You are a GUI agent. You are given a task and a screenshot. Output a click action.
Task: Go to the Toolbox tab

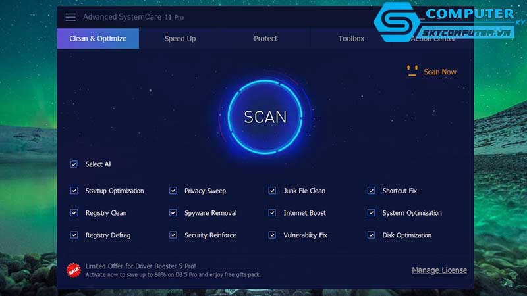pyautogui.click(x=351, y=39)
